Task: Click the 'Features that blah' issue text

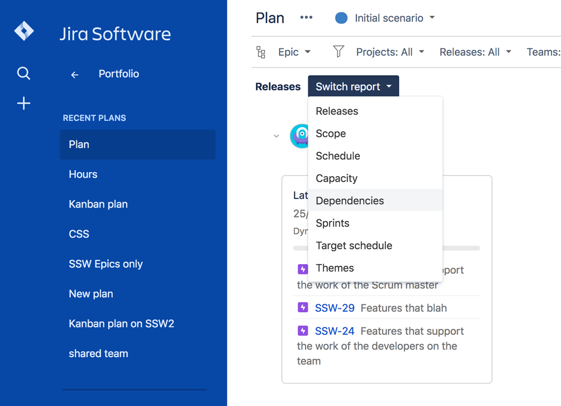Action: [x=404, y=308]
